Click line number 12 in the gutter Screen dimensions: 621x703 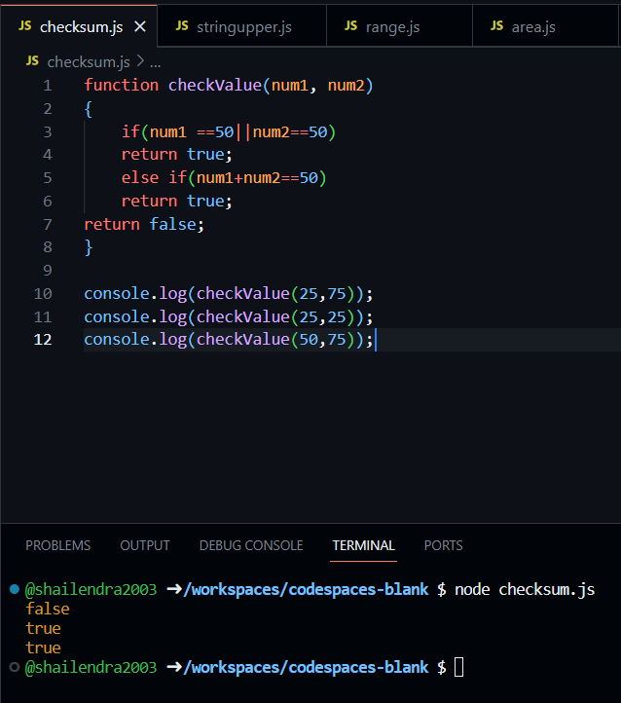tap(43, 340)
